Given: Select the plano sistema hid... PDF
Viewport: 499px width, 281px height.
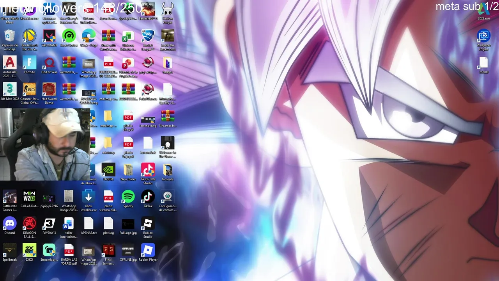Looking at the screenshot, I should pyautogui.click(x=108, y=201).
